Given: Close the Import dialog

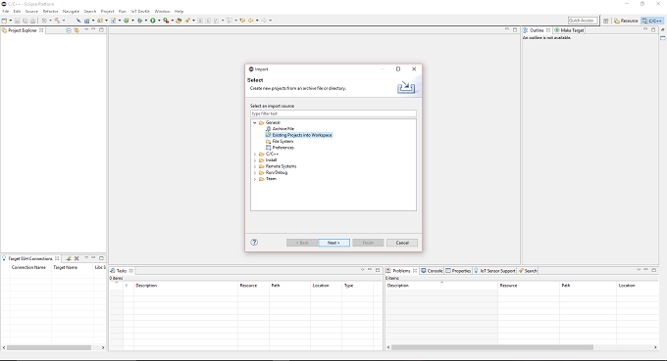Looking at the screenshot, I should tap(414, 68).
